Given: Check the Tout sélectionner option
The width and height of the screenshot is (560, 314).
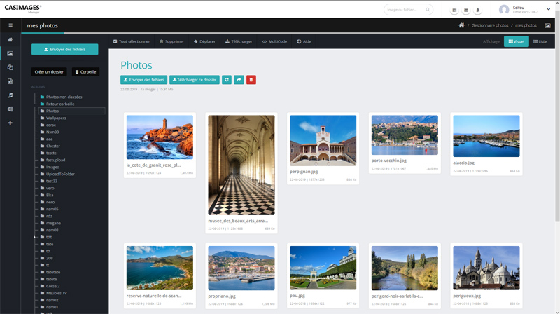Looking at the screenshot, I should pos(132,41).
